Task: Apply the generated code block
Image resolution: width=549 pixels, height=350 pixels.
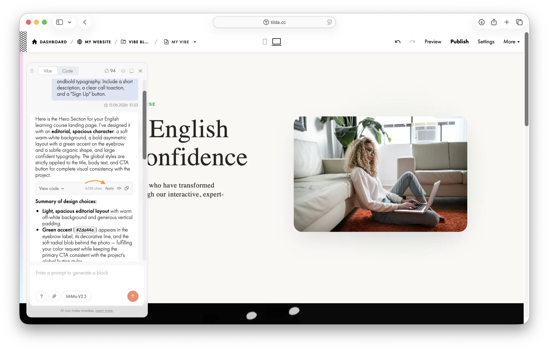Action: pyautogui.click(x=109, y=188)
